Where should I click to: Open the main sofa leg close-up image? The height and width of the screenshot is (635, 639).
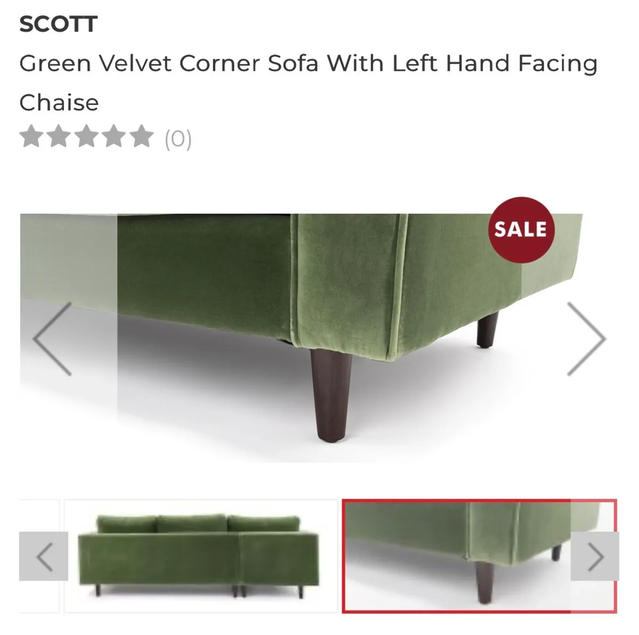[301, 338]
